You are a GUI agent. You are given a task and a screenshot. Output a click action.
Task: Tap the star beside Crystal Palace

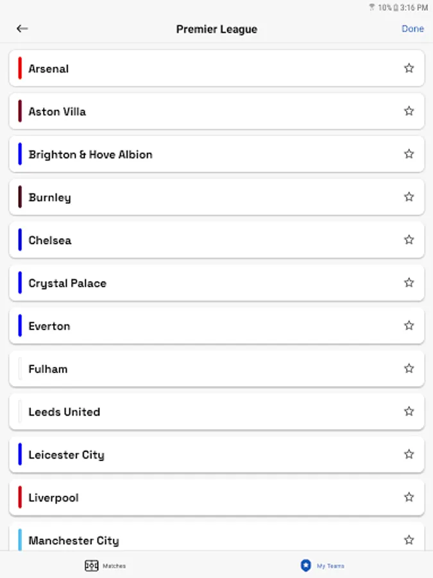[409, 283]
